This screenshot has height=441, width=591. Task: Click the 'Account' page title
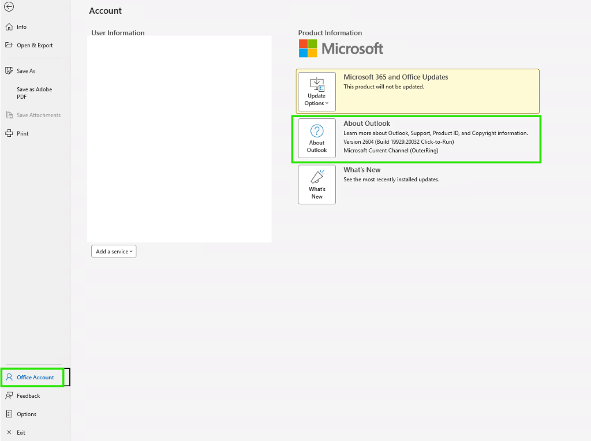(x=106, y=11)
